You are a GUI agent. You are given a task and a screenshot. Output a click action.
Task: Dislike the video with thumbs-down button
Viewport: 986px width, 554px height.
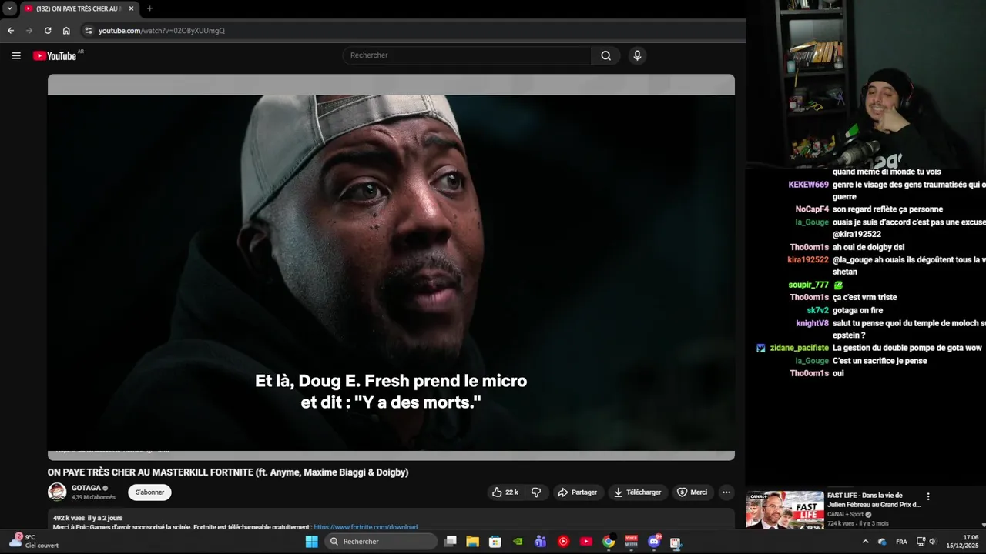pos(536,492)
